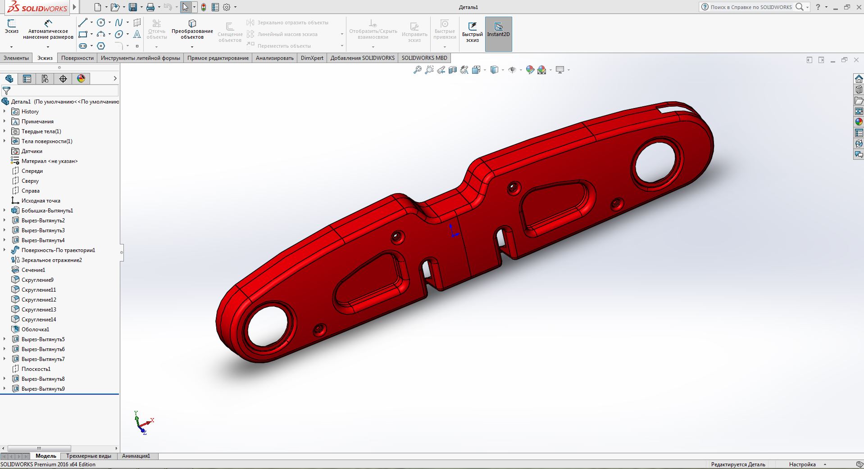The image size is (864, 469).
Task: Open the SOLIDWORKS Forum pane icon
Action: (x=859, y=154)
